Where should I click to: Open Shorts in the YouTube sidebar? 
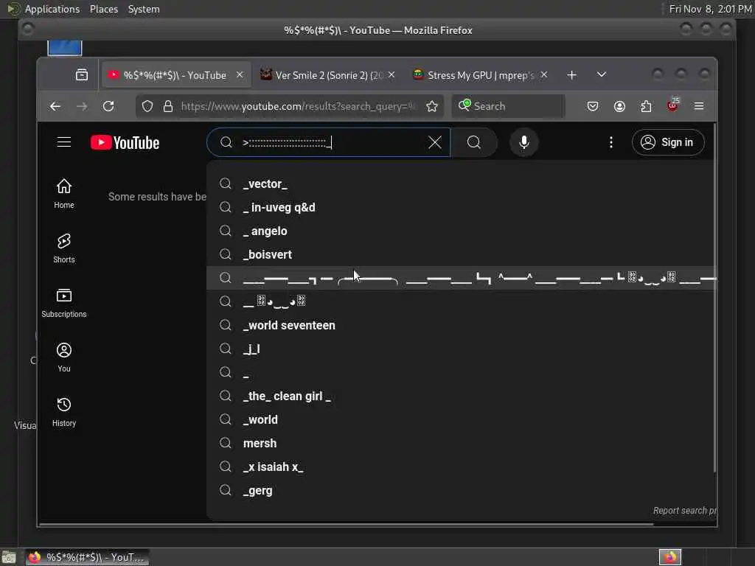64,248
